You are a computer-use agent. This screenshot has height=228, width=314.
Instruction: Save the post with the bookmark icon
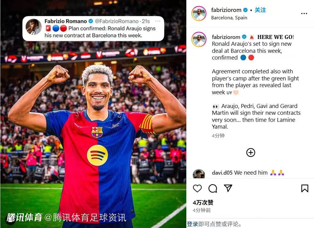(304, 188)
